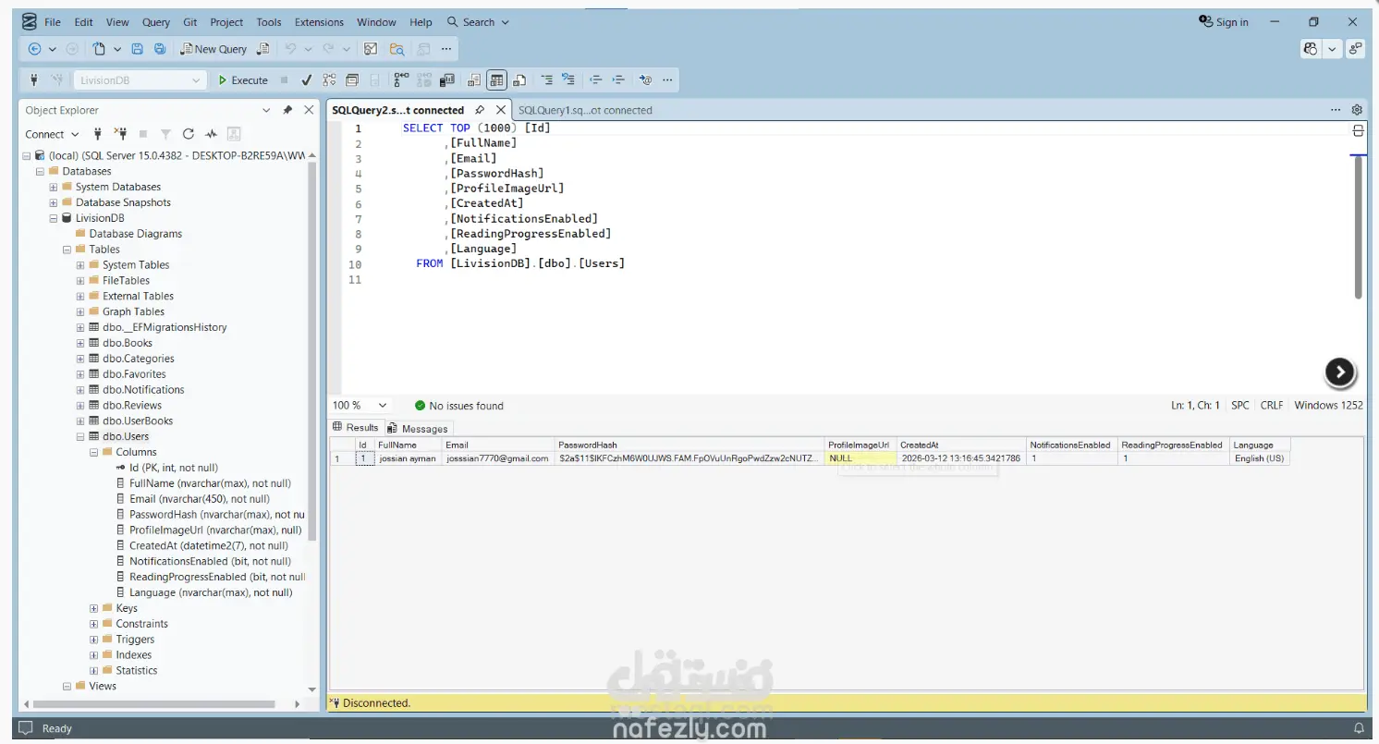The width and height of the screenshot is (1379, 744).
Task: Open the Query menu
Action: 155,22
